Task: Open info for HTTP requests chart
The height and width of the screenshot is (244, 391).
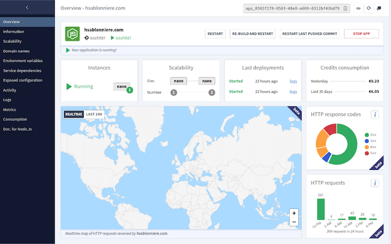Action: pyautogui.click(x=375, y=183)
